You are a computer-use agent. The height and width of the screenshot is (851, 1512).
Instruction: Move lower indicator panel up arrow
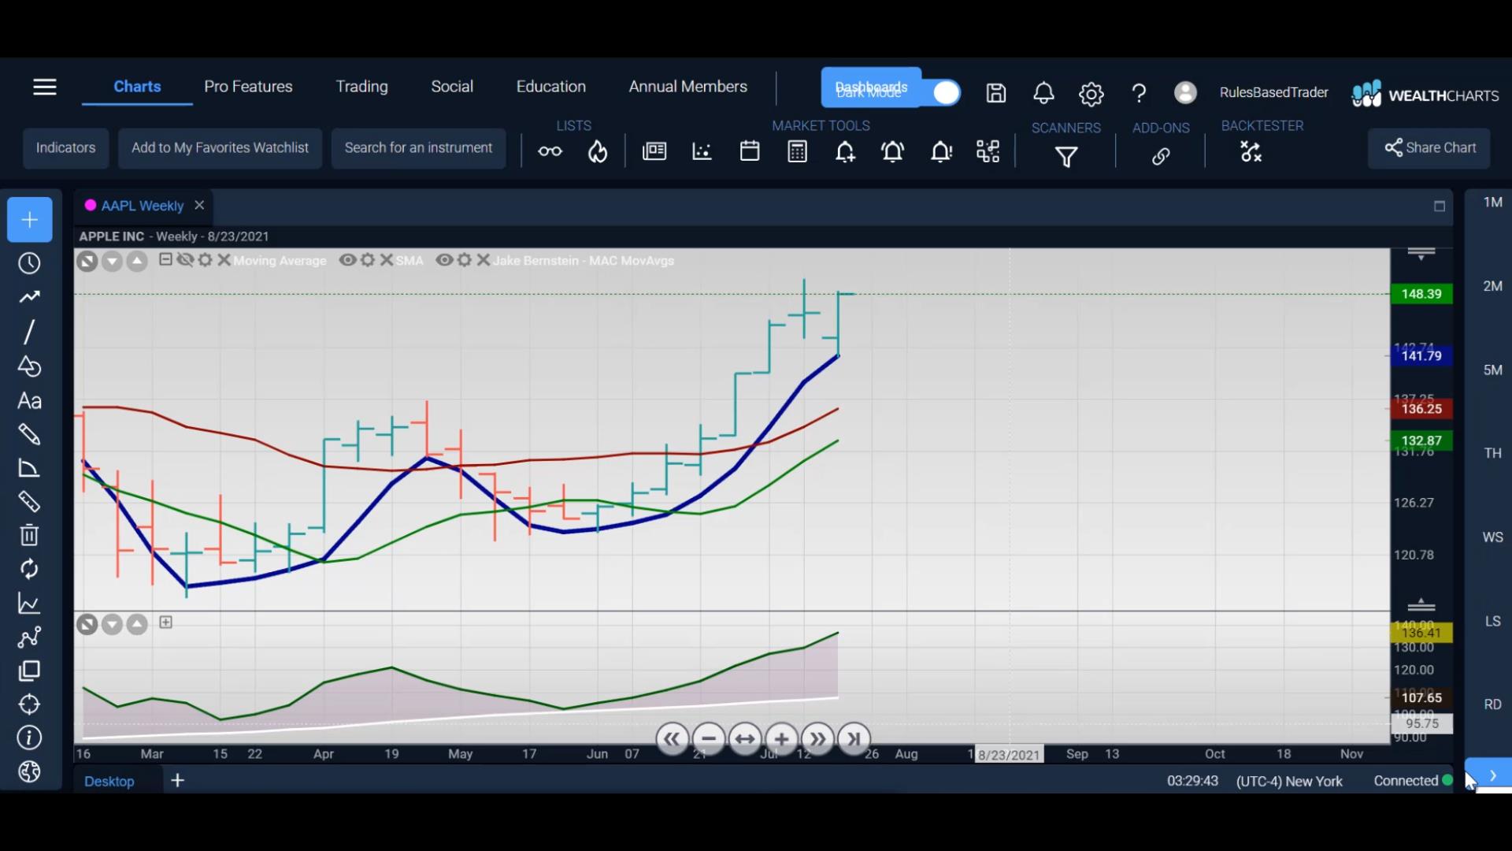point(137,625)
